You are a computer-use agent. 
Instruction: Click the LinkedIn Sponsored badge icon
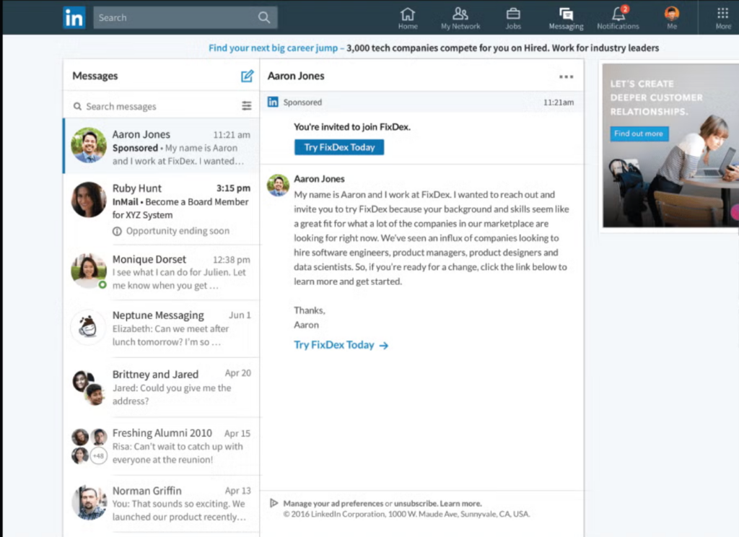click(x=273, y=102)
